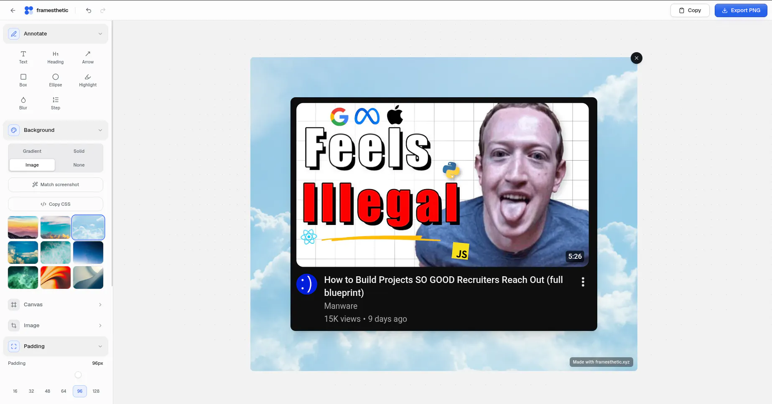Select the Ellipse annotation tool
The height and width of the screenshot is (404, 772).
click(56, 81)
